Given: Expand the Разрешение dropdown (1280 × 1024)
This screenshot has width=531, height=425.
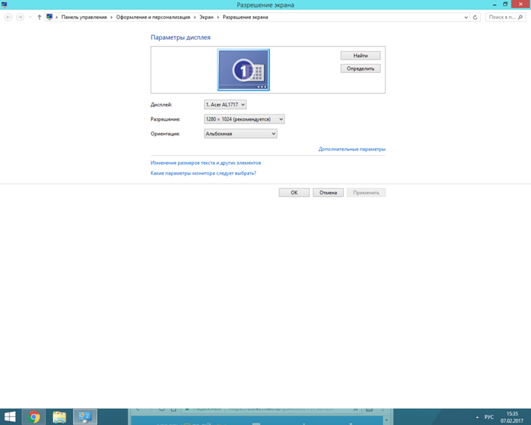Looking at the screenshot, I should (244, 119).
